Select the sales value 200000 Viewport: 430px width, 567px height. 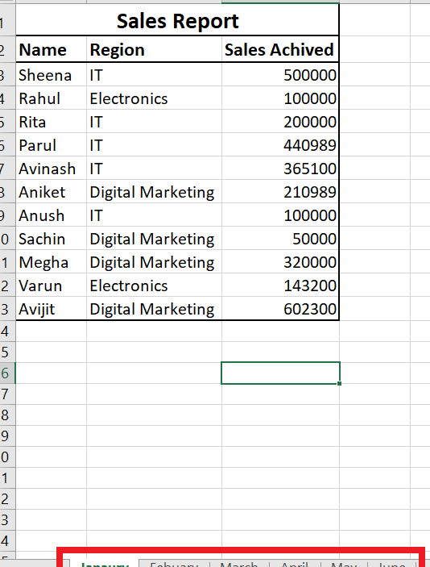[280, 122]
